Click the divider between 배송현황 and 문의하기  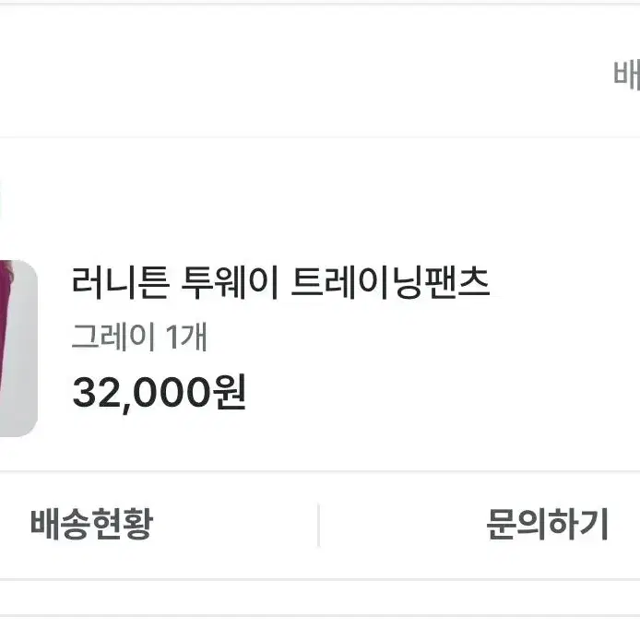(318, 525)
